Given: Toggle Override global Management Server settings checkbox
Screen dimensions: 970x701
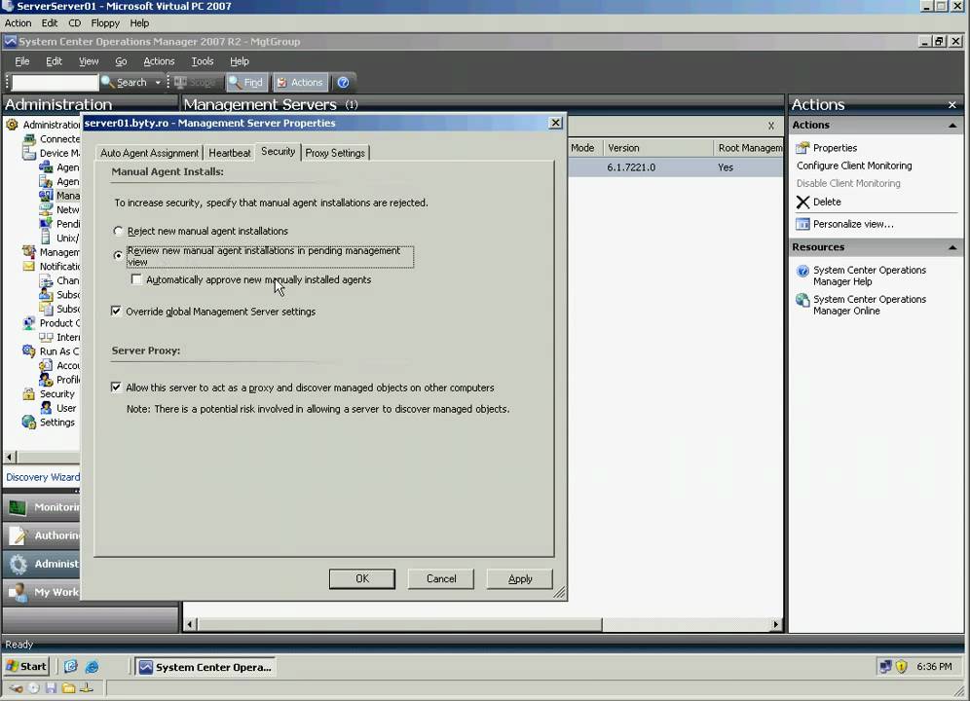Looking at the screenshot, I should (116, 311).
